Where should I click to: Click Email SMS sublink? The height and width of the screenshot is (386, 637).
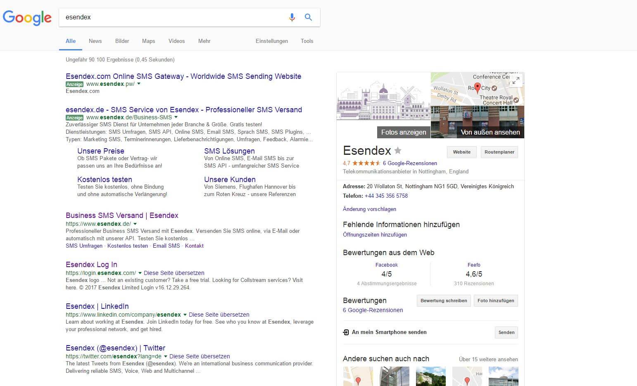[x=166, y=246]
